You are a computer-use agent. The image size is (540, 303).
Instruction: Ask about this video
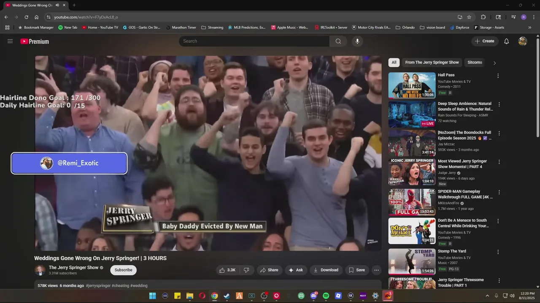tap(295, 270)
